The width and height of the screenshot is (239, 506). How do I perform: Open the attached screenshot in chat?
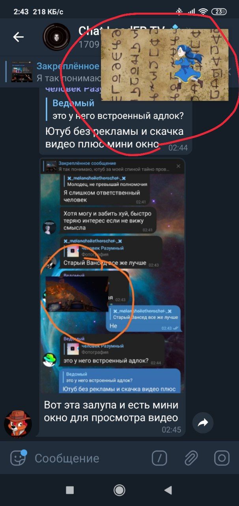[112, 276]
